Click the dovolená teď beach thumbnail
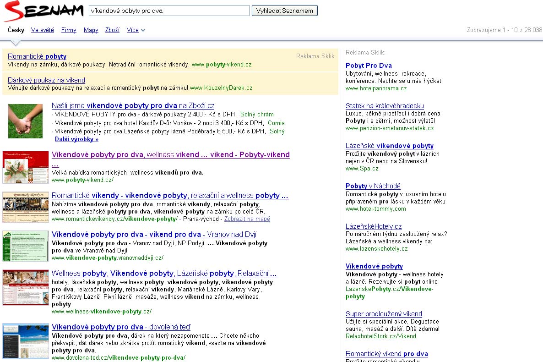The width and height of the screenshot is (543, 362). click(26, 340)
